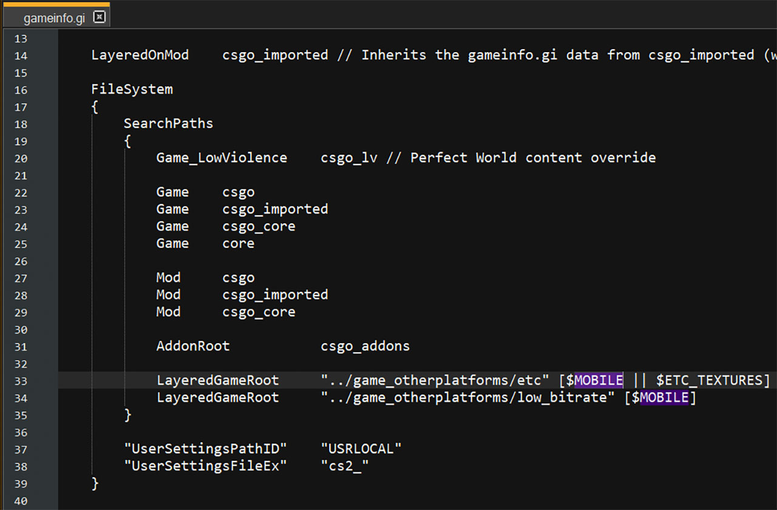
Task: Place cursor on the FileSystem keyword
Action: click(x=132, y=90)
